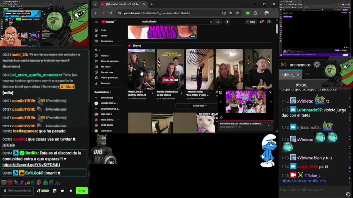This screenshot has width=353, height=198.
Task: Clear the 'modric shaolin' search text
Action: [x=211, y=22]
